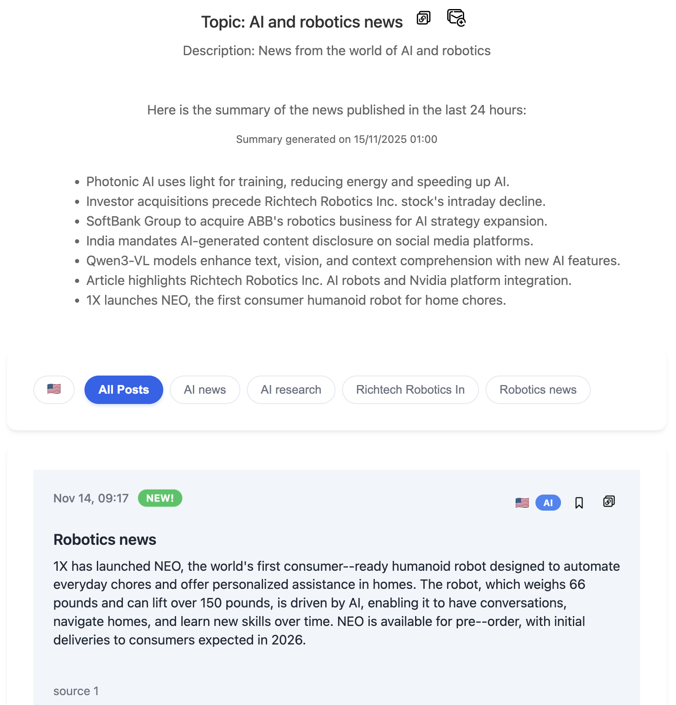Image resolution: width=676 pixels, height=705 pixels.
Task: Open the Robotics news post title
Action: click(105, 539)
